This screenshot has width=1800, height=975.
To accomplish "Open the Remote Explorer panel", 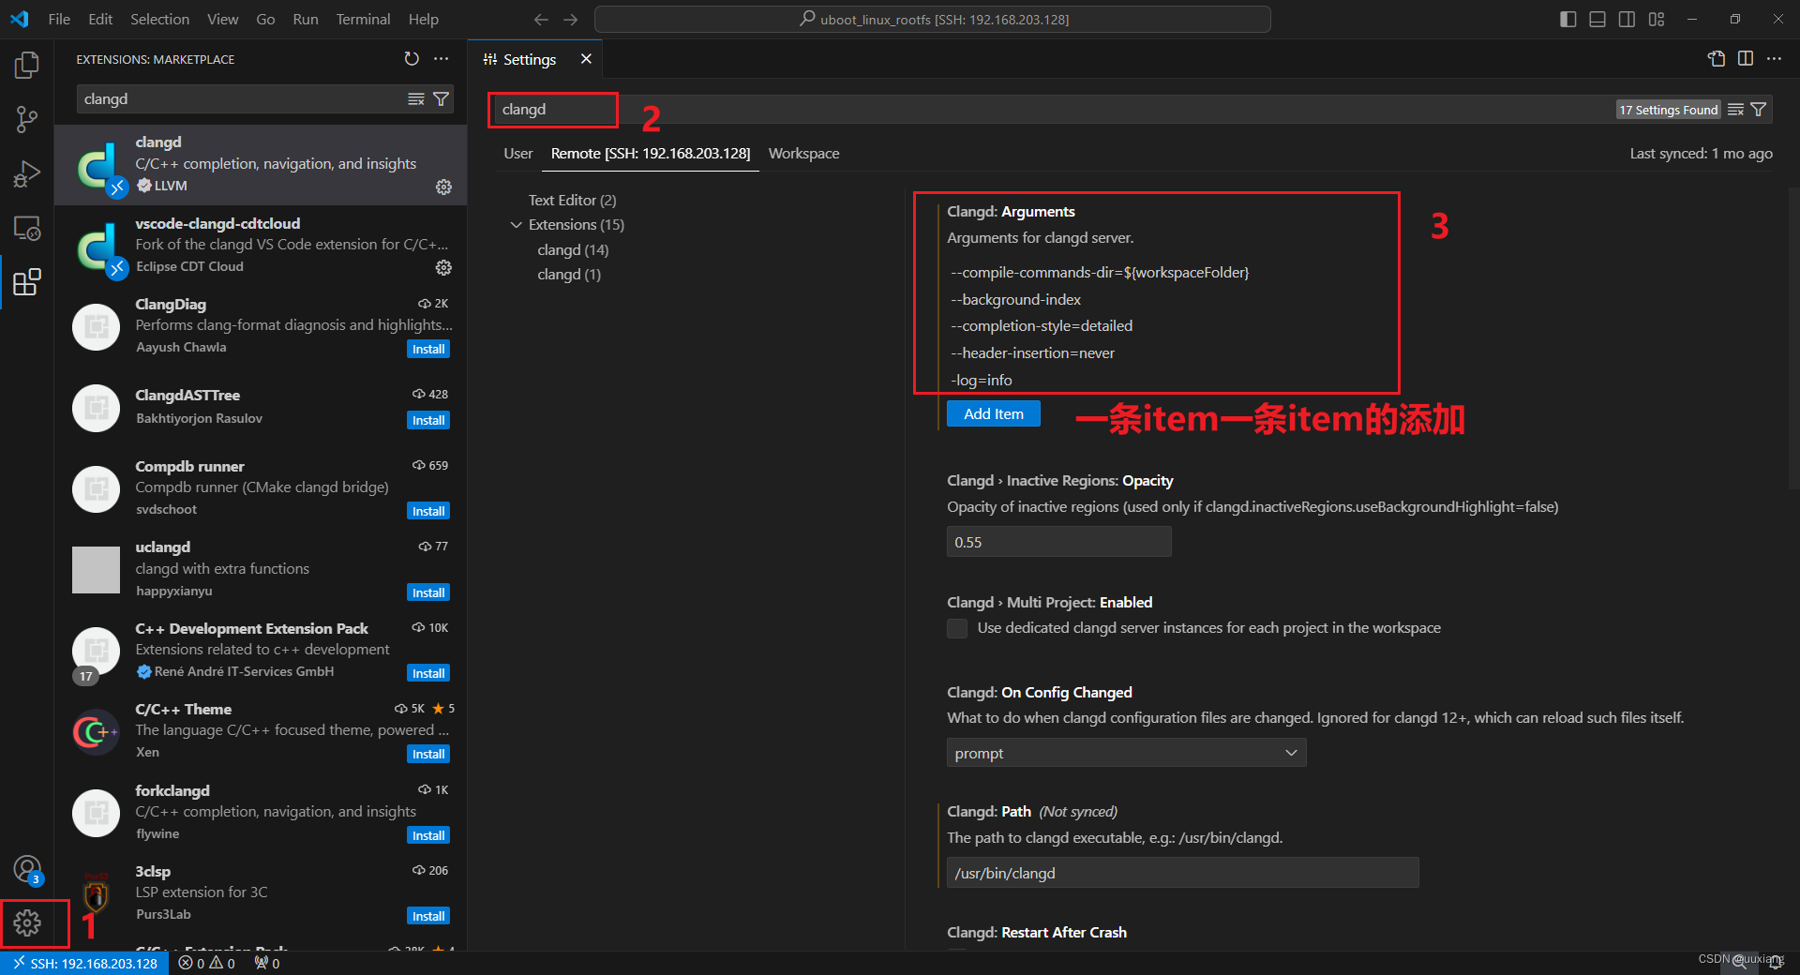I will (26, 228).
